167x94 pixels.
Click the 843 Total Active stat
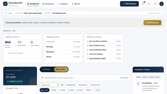tap(10, 45)
